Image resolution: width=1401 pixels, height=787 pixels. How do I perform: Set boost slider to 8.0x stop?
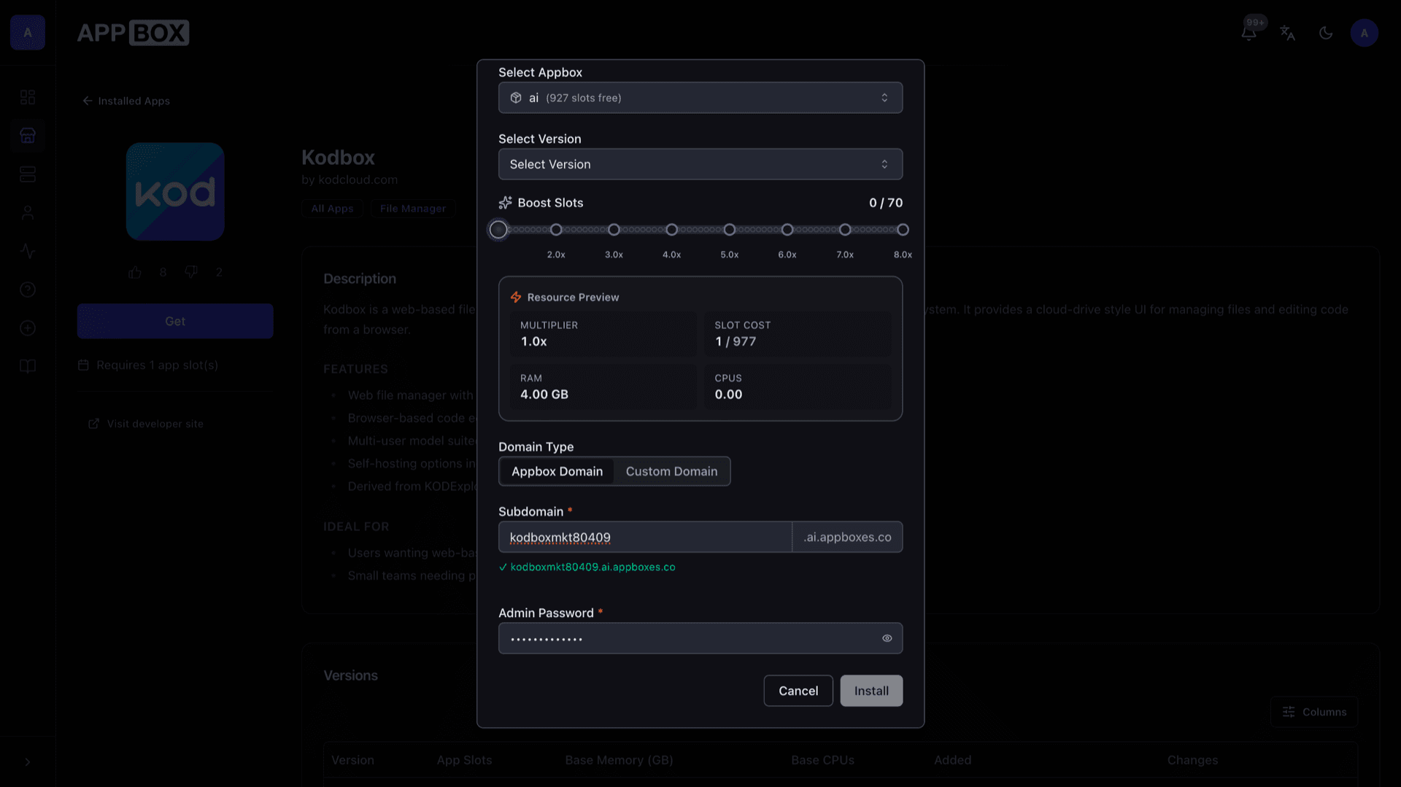pyautogui.click(x=903, y=230)
